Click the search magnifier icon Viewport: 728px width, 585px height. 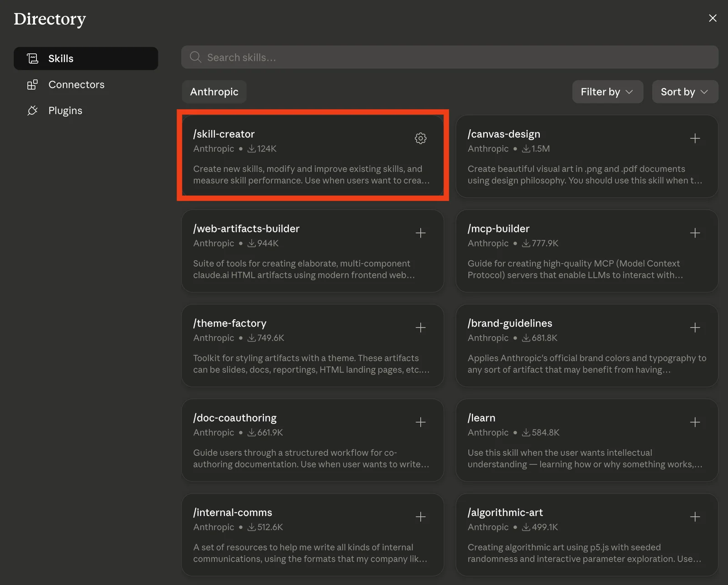click(x=195, y=57)
